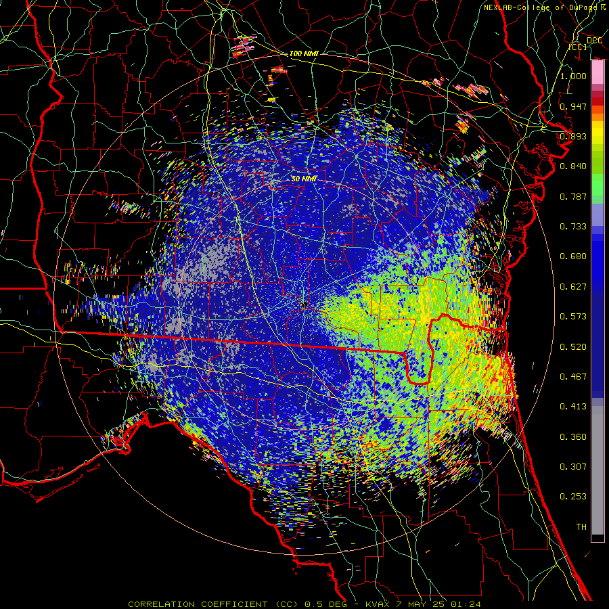Click the 0.413 legend value
The height and width of the screenshot is (609, 609).
pos(573,407)
